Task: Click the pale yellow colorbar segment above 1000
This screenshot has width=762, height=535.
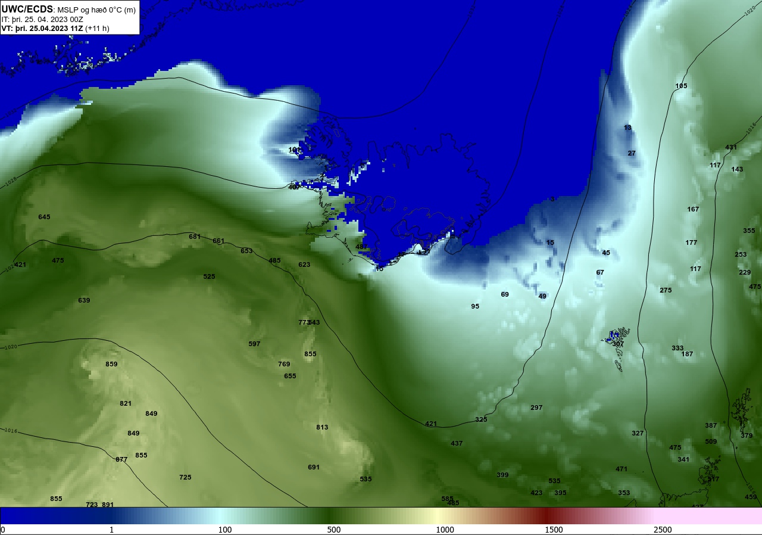Action: (438, 515)
